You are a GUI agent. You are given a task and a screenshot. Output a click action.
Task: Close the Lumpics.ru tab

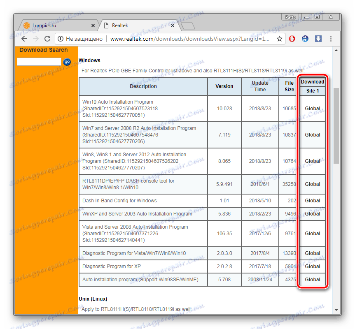93,25
